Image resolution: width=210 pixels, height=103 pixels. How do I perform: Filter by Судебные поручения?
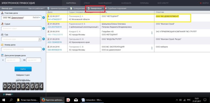point(116,8)
